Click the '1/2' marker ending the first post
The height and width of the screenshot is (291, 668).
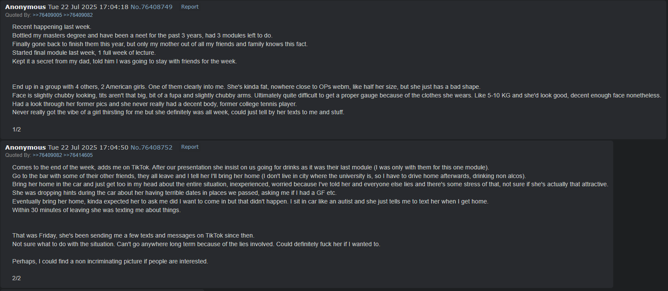point(16,129)
